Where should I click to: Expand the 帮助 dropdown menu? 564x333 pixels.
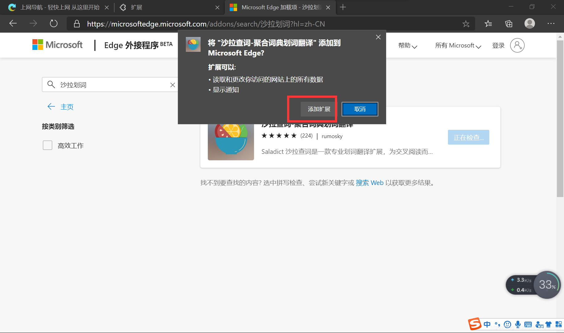(407, 46)
